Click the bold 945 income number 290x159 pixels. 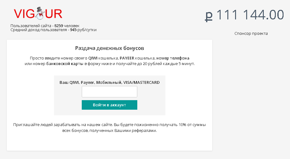pos(73,30)
